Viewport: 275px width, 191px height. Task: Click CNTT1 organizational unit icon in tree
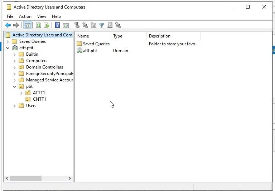[28, 99]
